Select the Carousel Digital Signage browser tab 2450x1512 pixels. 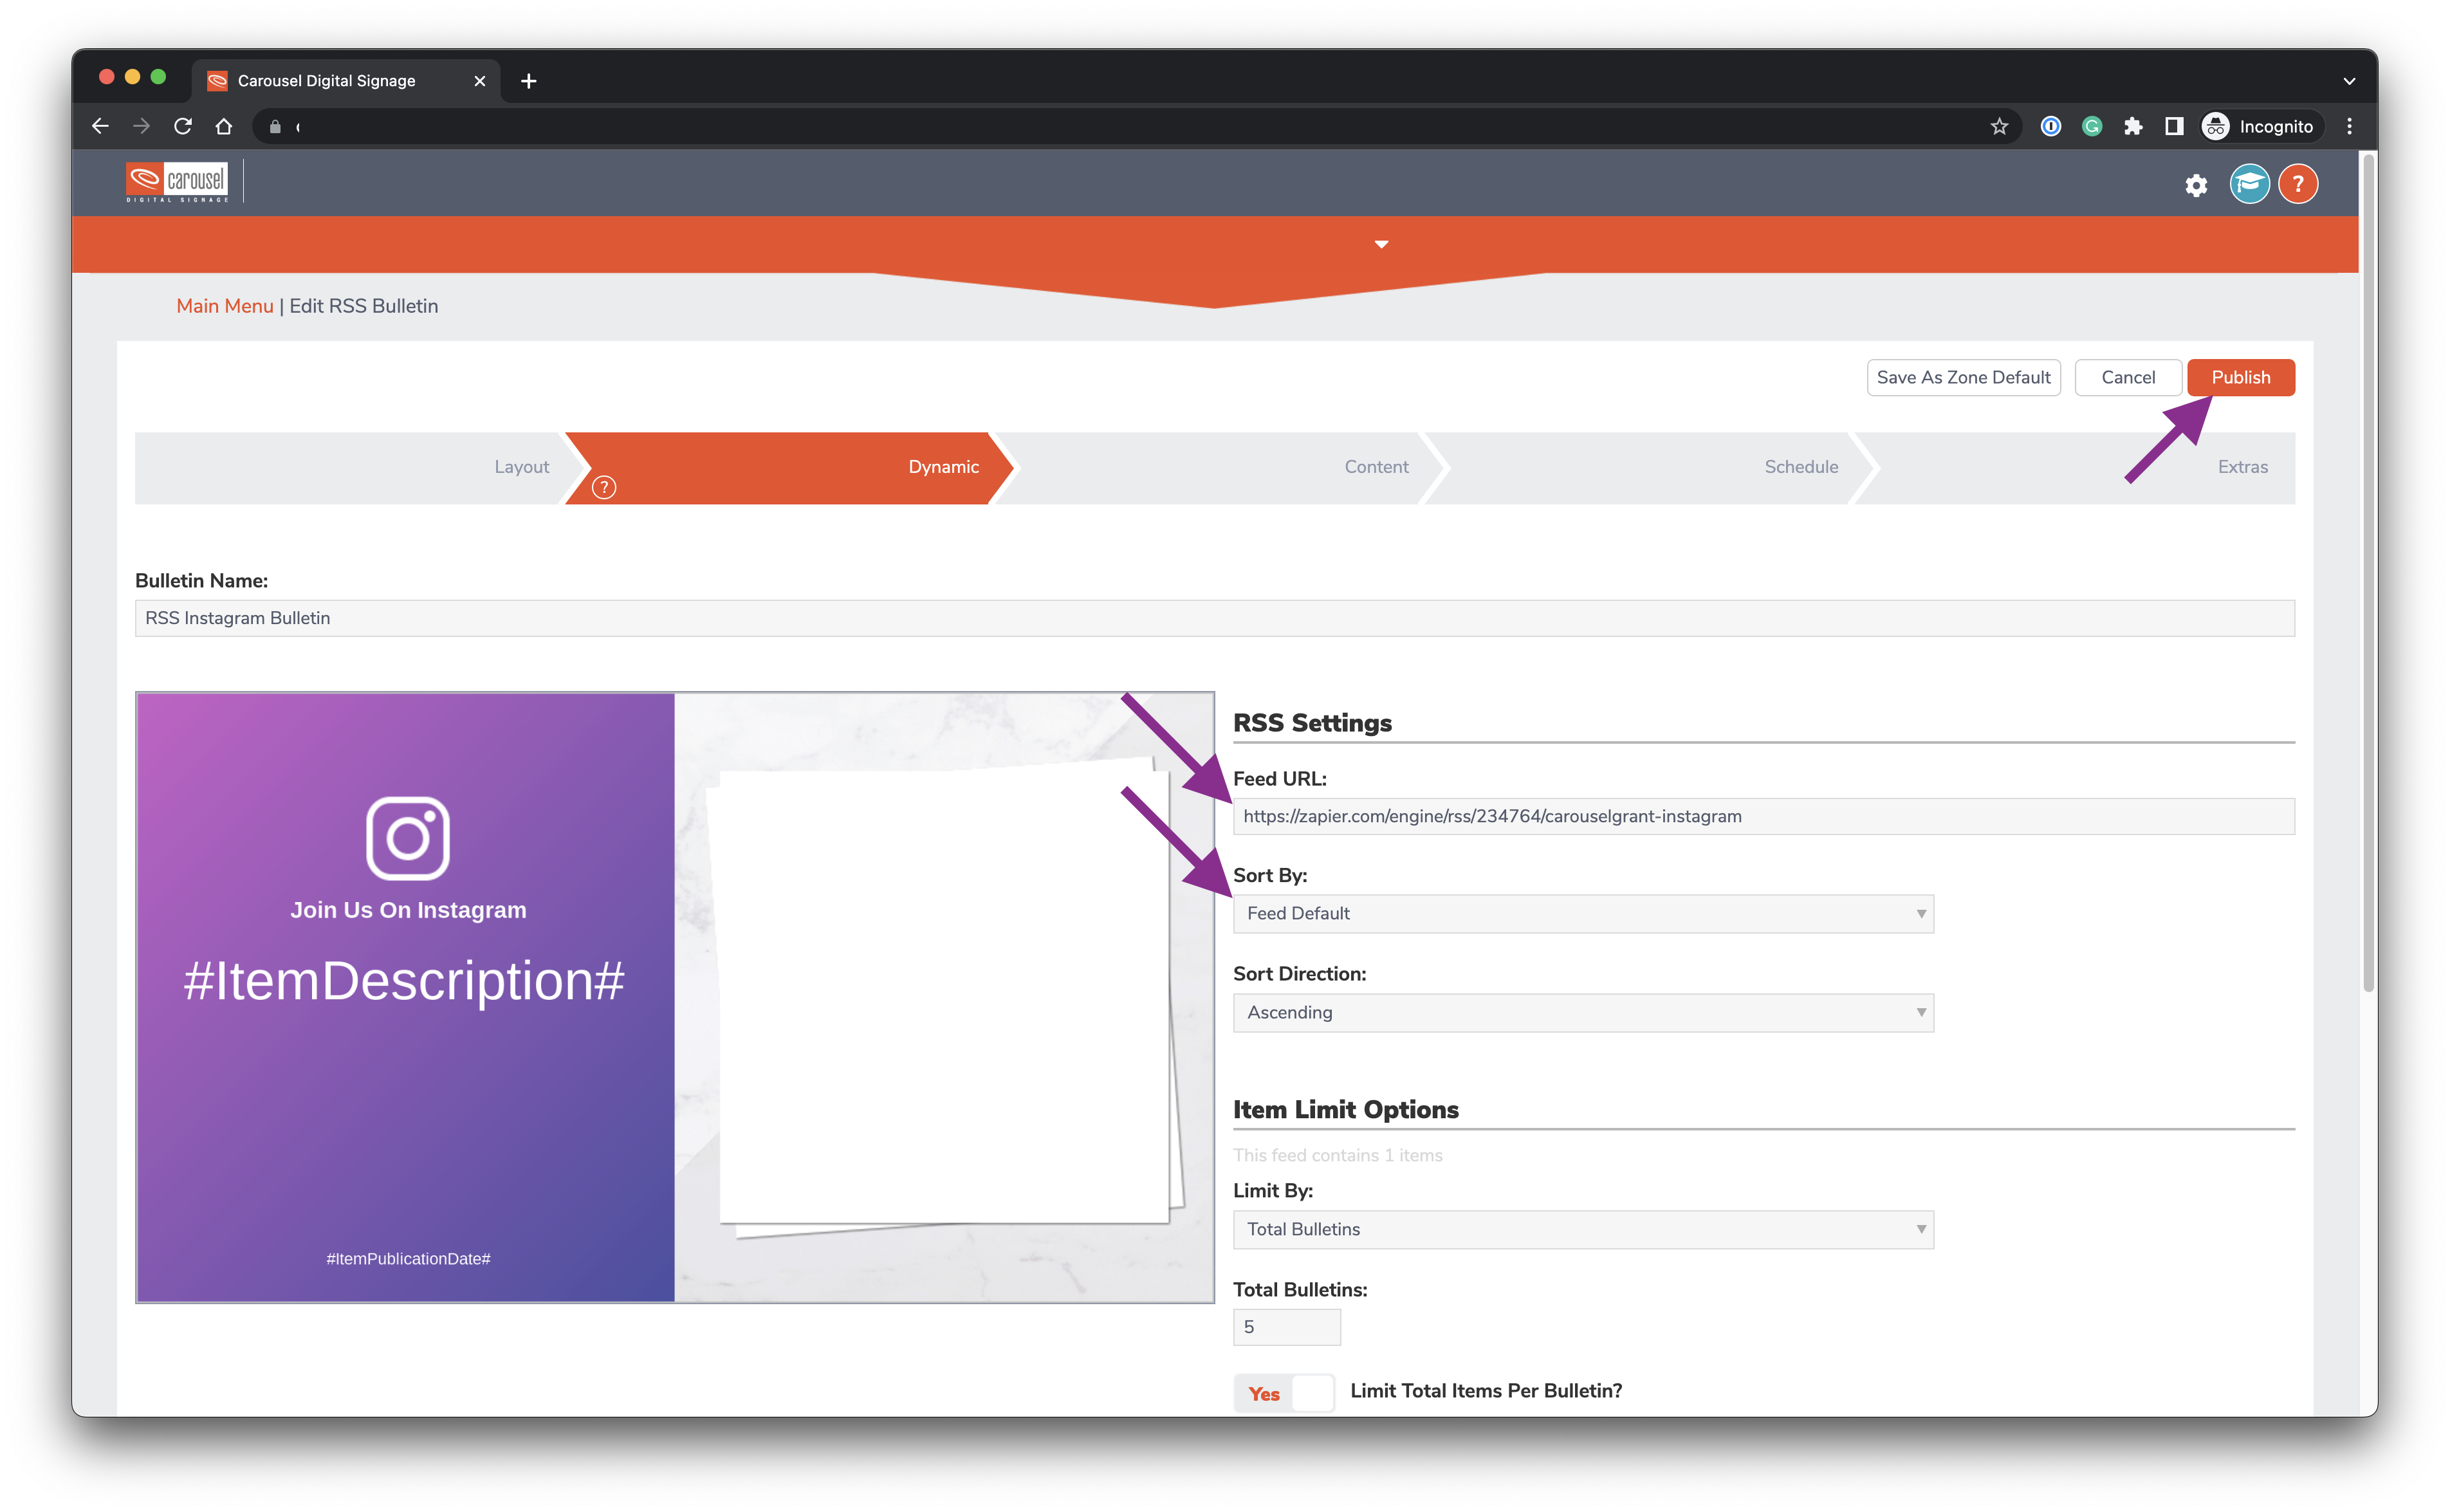click(345, 81)
